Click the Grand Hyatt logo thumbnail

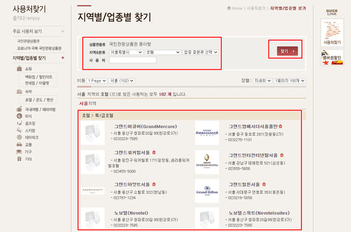(x=92, y=191)
